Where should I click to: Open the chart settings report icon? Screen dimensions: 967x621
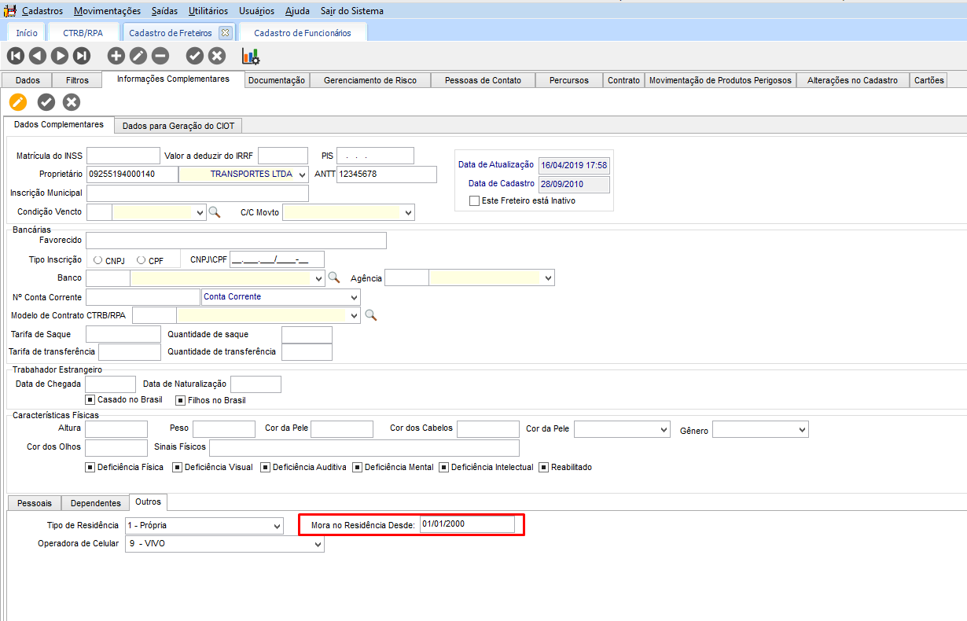coord(251,56)
